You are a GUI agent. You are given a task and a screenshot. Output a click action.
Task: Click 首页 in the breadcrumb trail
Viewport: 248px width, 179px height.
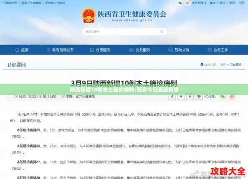(x=223, y=65)
